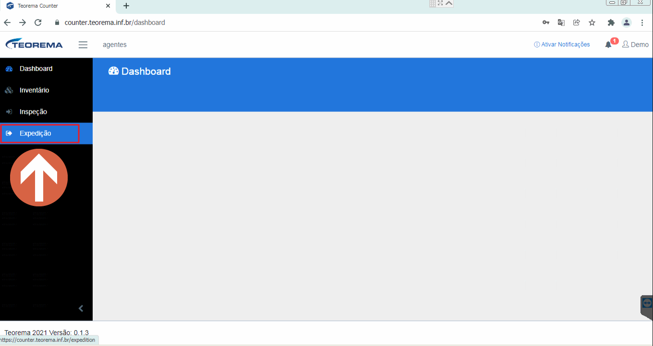Image resolution: width=653 pixels, height=346 pixels.
Task: View the site padlock information
Action: 57,23
